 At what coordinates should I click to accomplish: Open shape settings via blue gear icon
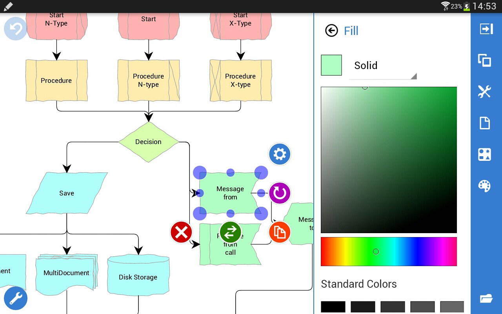pos(279,154)
